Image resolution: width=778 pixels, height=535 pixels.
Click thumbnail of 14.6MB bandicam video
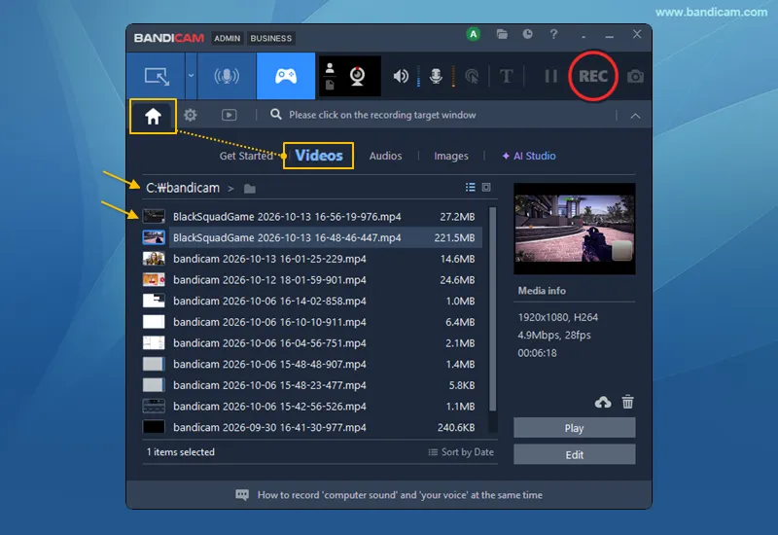coord(154,259)
